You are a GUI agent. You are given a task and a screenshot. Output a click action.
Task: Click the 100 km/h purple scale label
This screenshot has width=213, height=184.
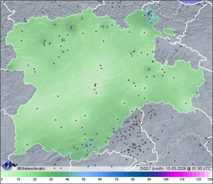point(165,179)
